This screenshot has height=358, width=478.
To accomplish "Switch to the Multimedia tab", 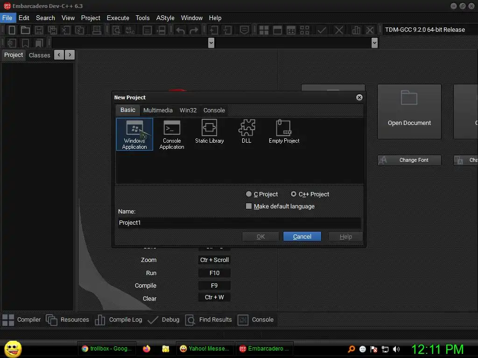I will pos(158,110).
